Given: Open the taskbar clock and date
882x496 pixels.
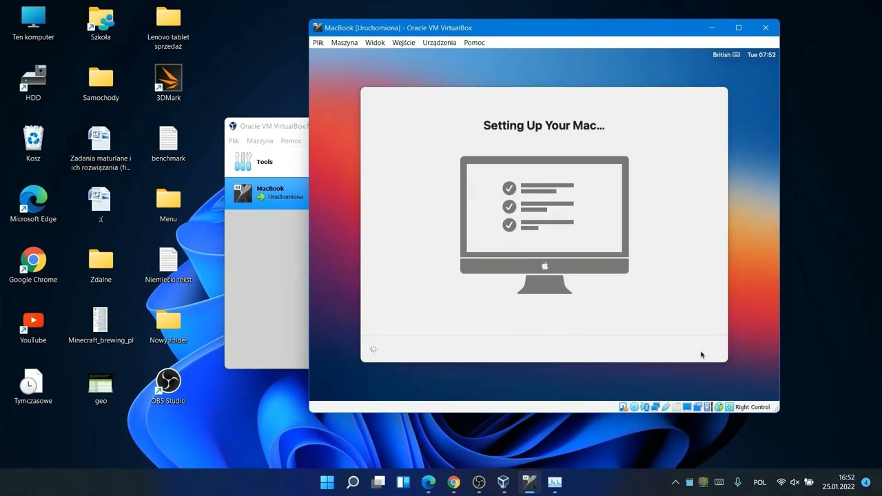Looking at the screenshot, I should (x=839, y=482).
